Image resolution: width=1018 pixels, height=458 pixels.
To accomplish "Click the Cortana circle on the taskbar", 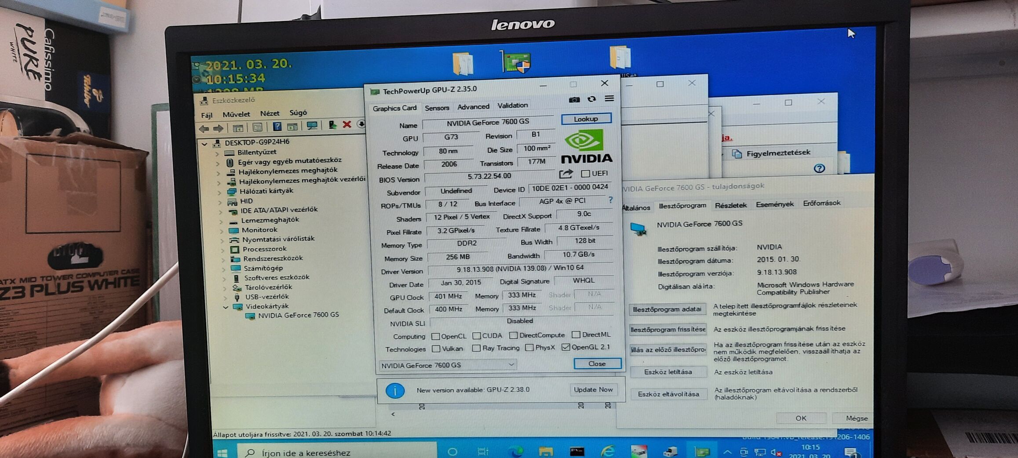I will 452,452.
